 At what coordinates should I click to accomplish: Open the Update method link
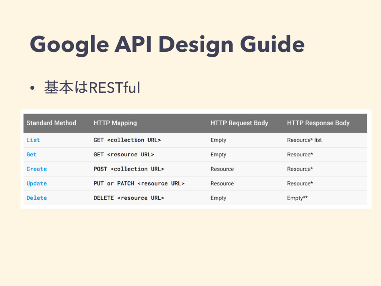[x=36, y=184]
